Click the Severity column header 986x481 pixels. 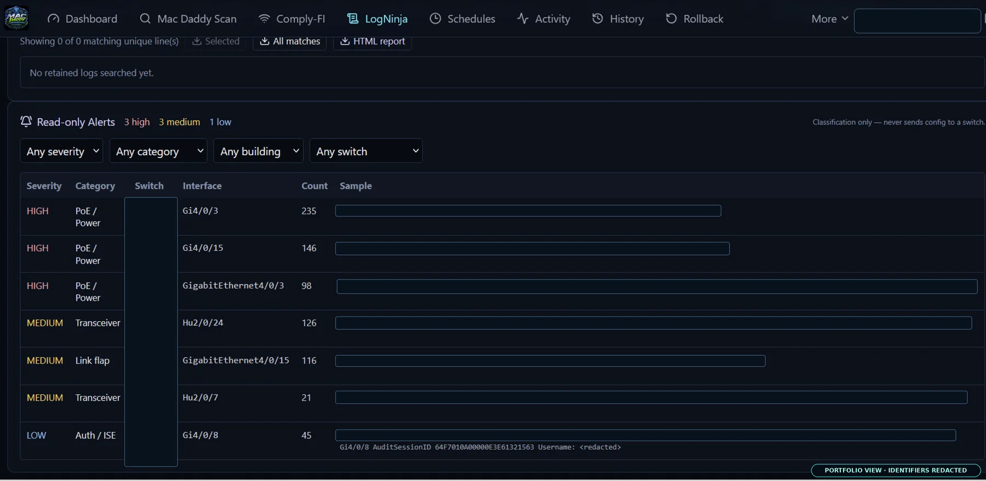(x=44, y=186)
